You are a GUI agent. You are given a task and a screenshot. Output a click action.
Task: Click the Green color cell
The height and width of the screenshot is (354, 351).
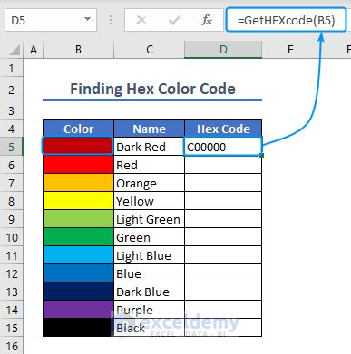[78, 237]
